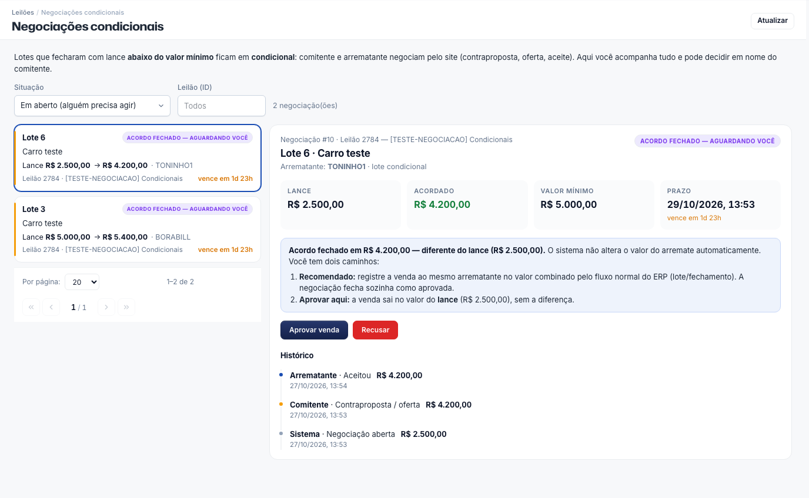Image resolution: width=809 pixels, height=498 pixels.
Task: Click the 'Lote 6 · Carro teste' title
Action: pyautogui.click(x=325, y=153)
